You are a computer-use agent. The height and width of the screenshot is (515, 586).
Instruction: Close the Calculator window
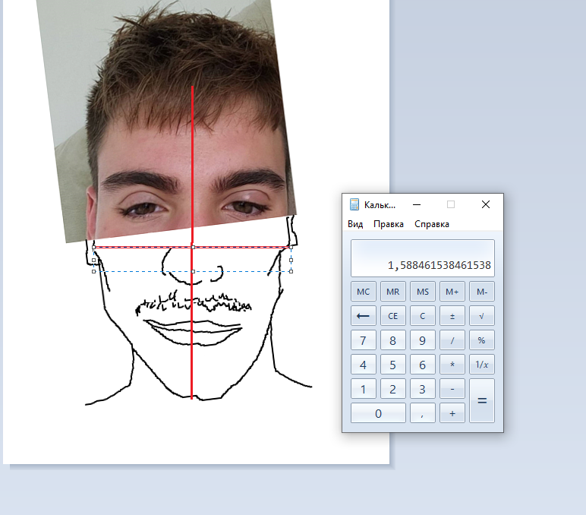tap(486, 204)
